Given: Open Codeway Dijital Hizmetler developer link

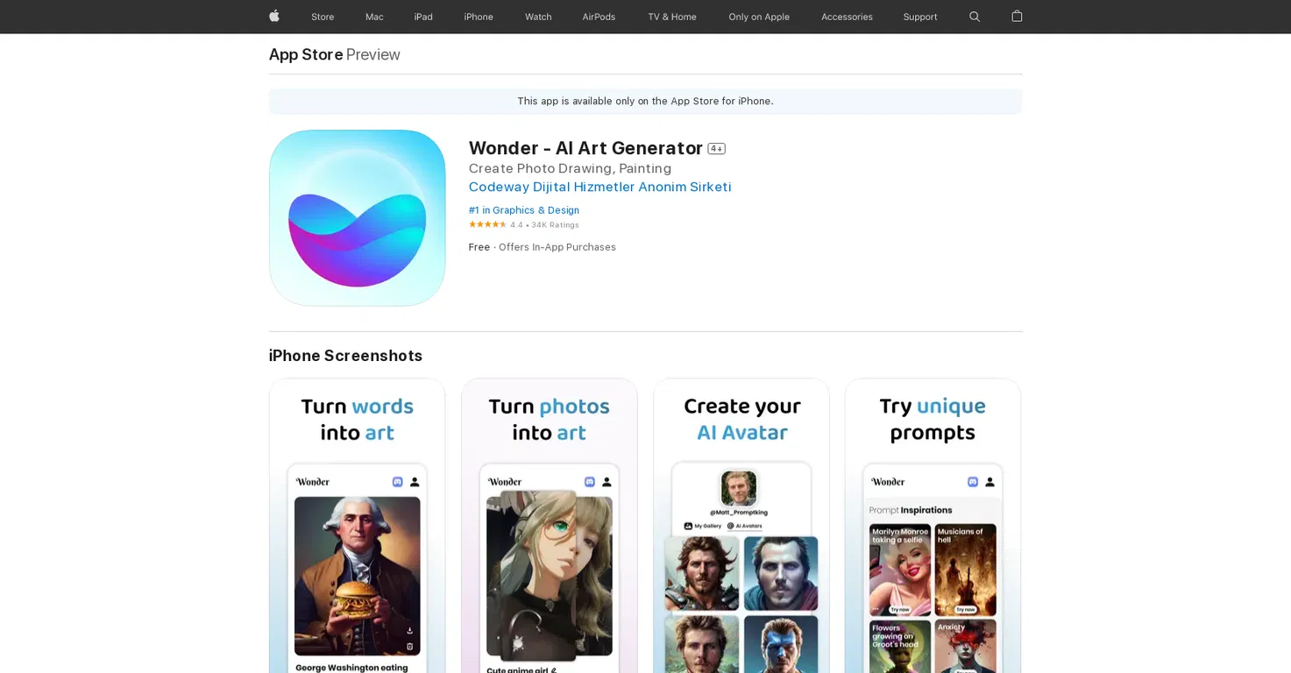Looking at the screenshot, I should 599,187.
